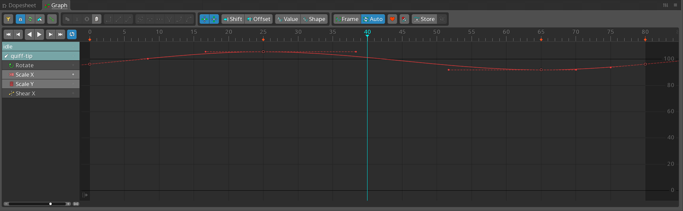Select the quiff-tip bone row
683x211 pixels.
[x=41, y=56]
